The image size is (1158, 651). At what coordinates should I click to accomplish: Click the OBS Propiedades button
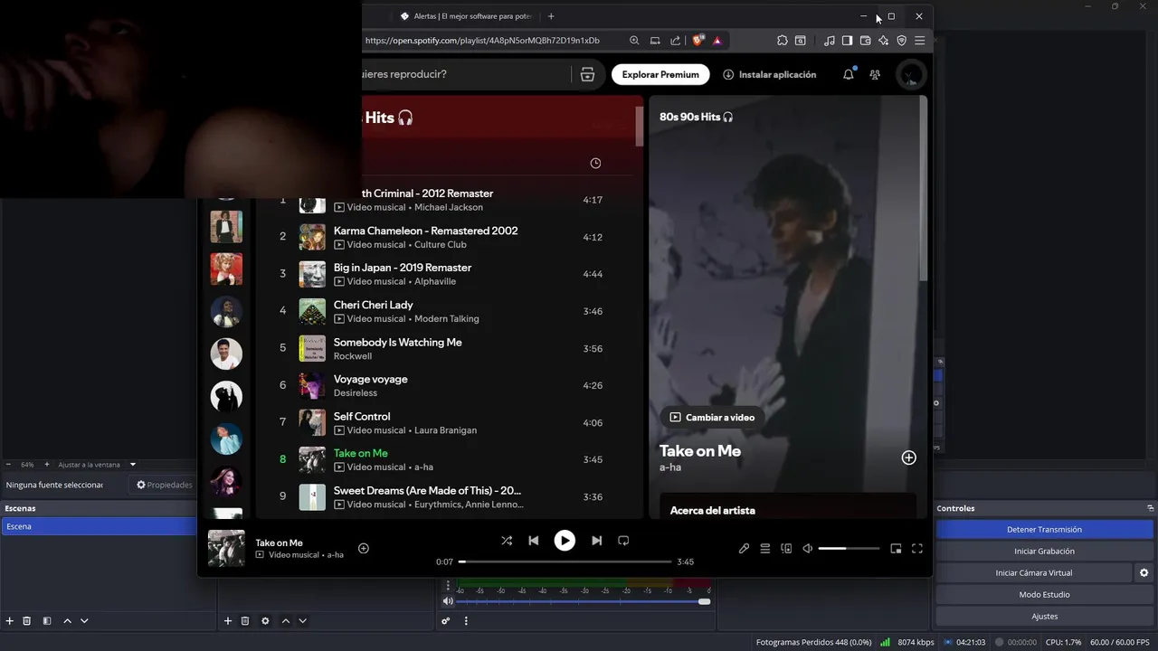point(165,485)
